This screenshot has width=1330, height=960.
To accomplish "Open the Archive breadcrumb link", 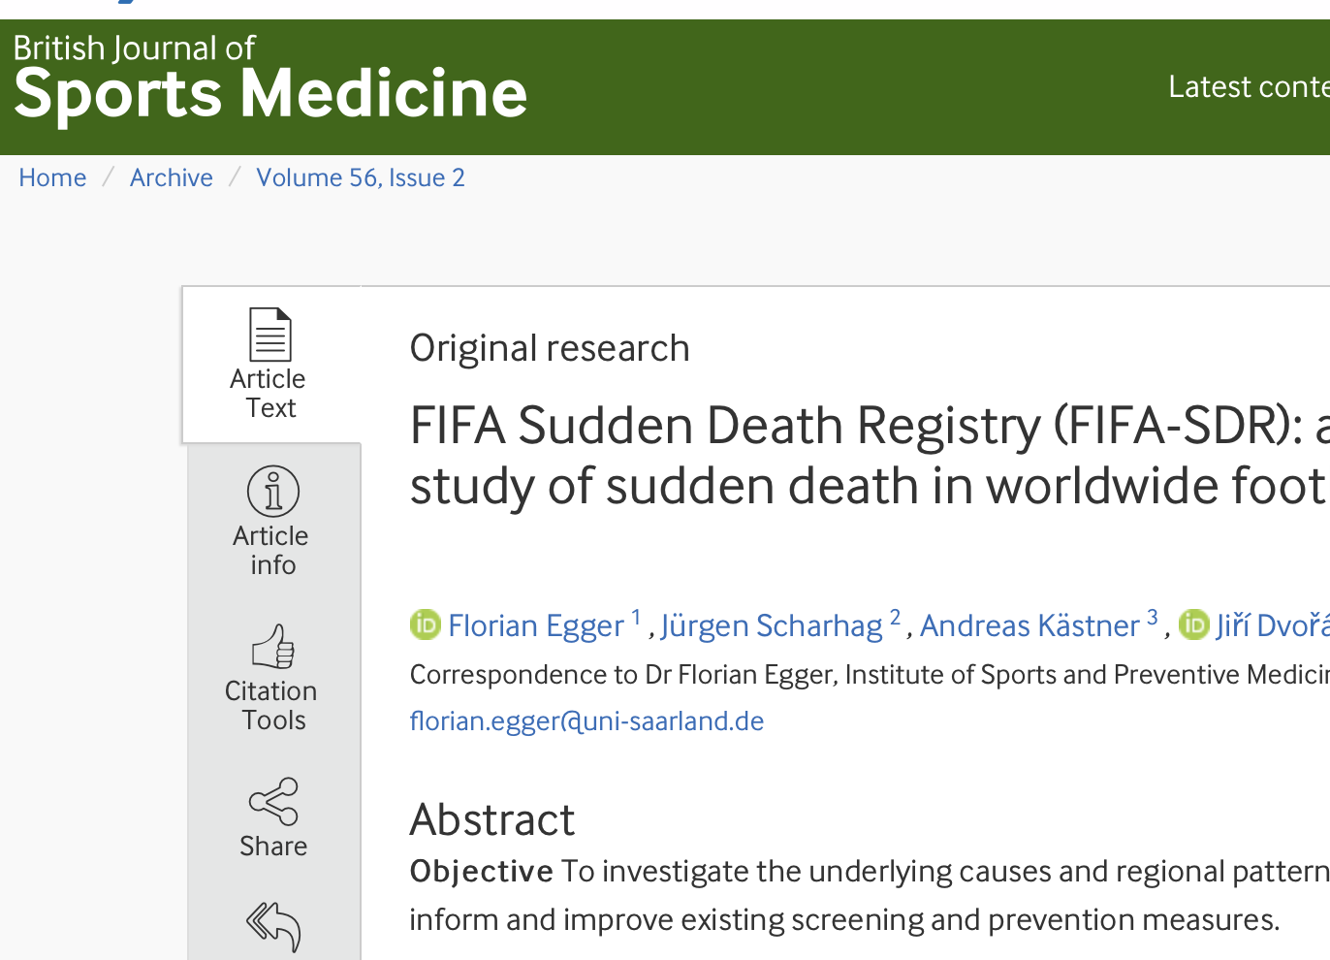I will [171, 178].
